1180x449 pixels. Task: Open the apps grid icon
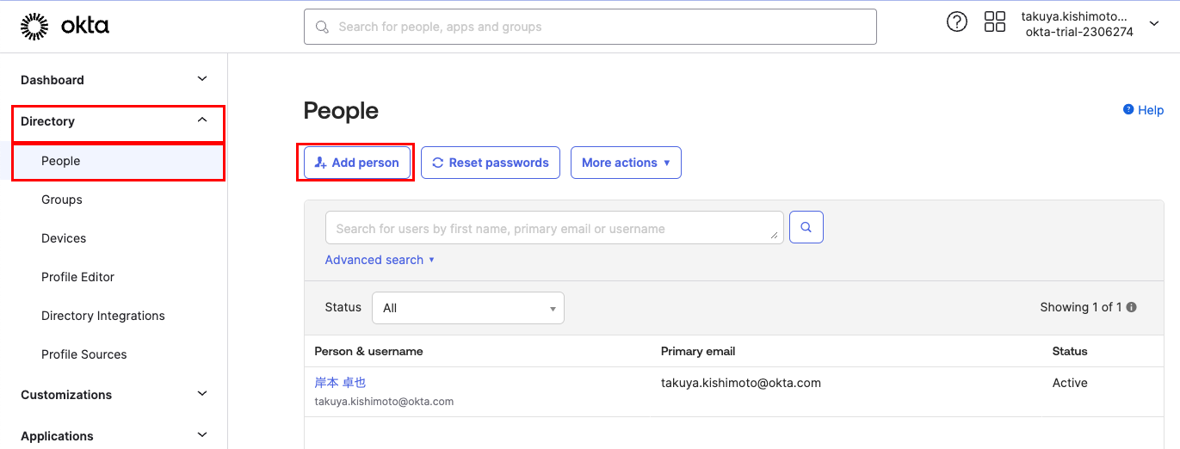point(994,22)
